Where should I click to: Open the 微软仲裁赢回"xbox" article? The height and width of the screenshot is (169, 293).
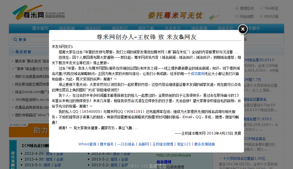pos(32,115)
